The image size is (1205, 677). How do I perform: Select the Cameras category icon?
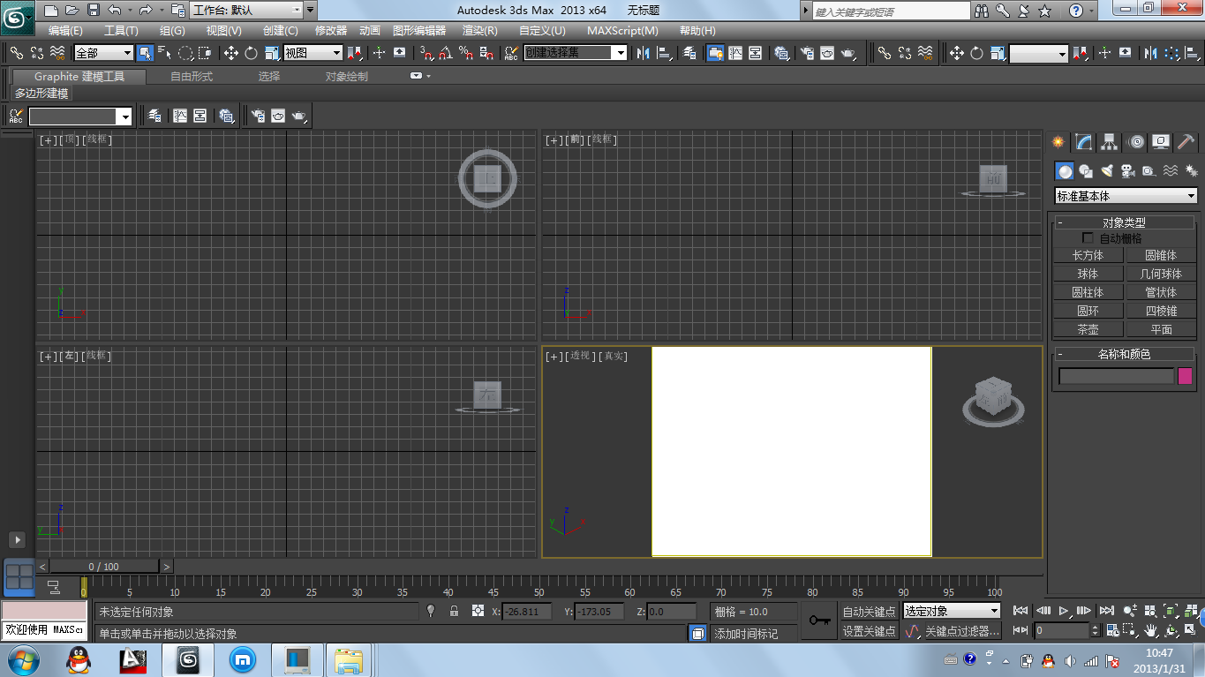1127,171
